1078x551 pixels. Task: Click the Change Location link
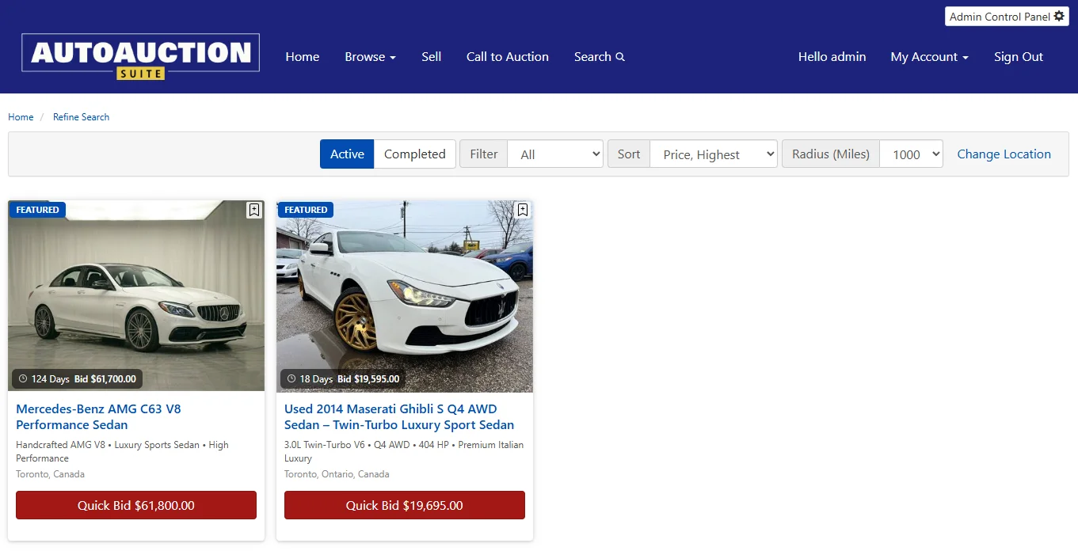(1004, 154)
